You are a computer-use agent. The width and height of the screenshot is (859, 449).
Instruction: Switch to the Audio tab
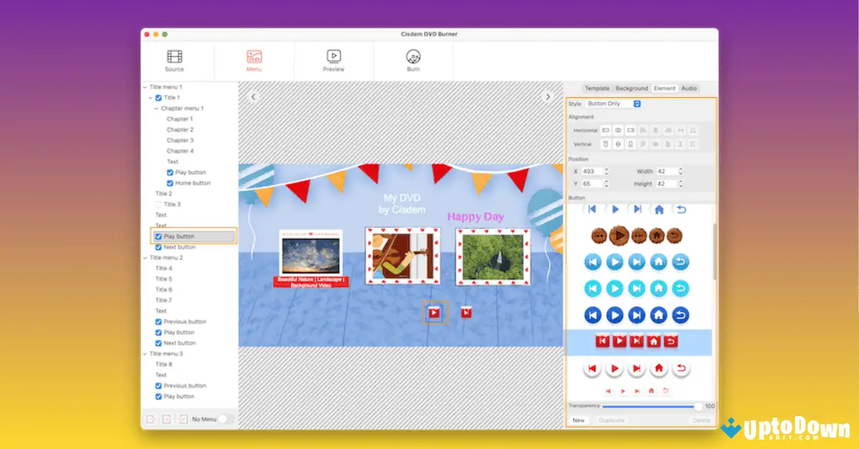(x=689, y=89)
